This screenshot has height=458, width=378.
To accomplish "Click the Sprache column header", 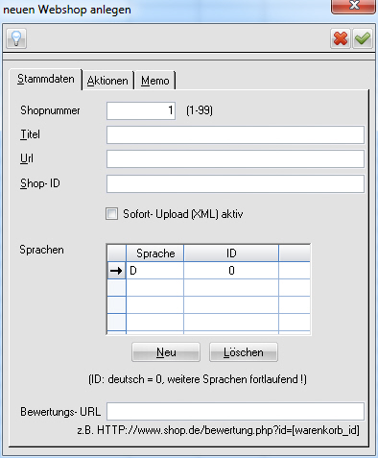I will click(x=155, y=253).
